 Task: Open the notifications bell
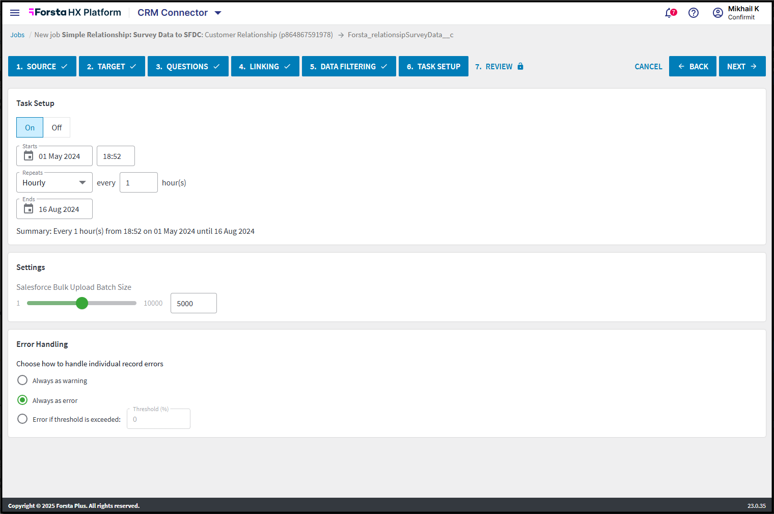670,13
